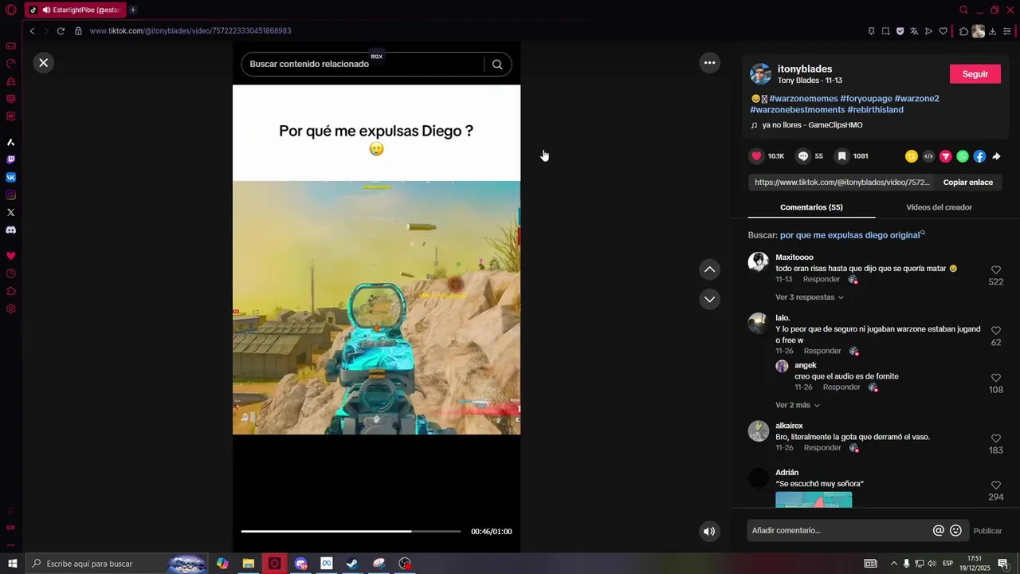Share video to WhatsApp
Screen dimensions: 1020x574
coord(963,156)
